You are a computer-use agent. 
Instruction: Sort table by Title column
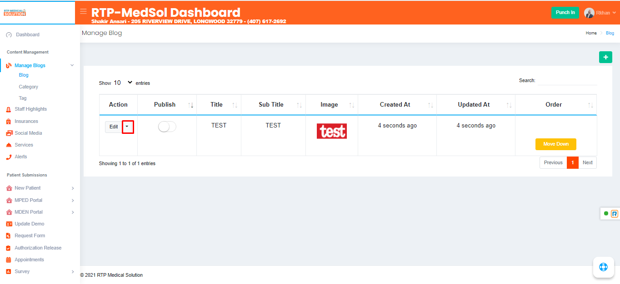coord(219,105)
